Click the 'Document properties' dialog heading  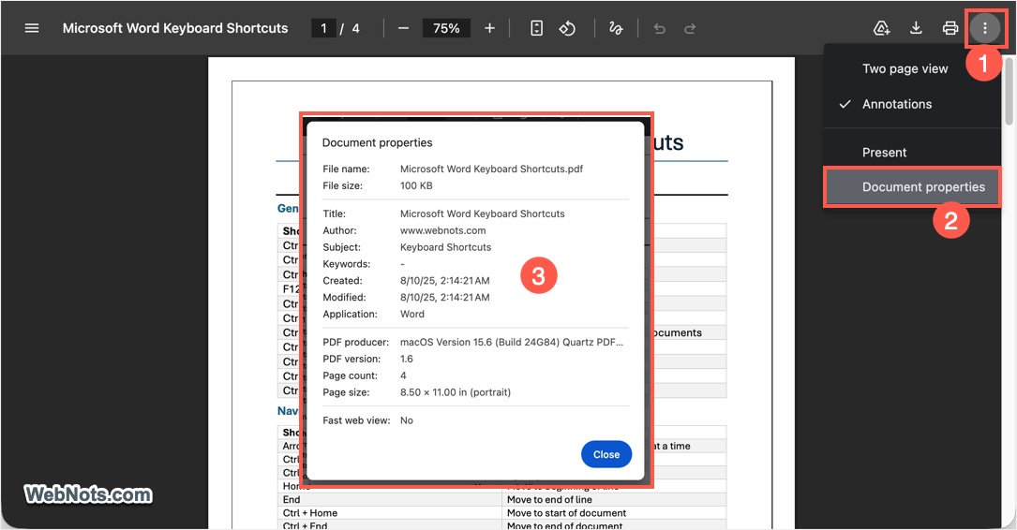pyautogui.click(x=377, y=142)
